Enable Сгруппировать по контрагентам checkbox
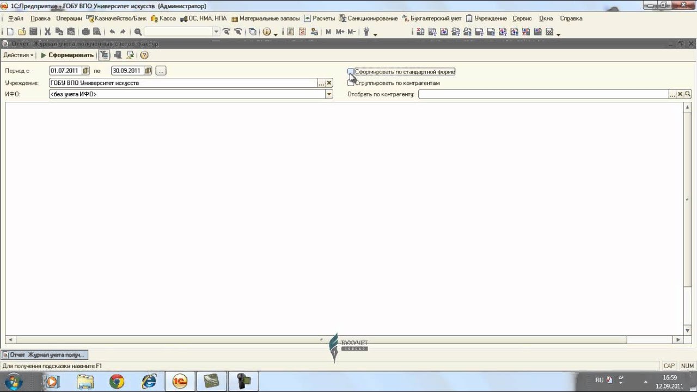 (x=351, y=83)
